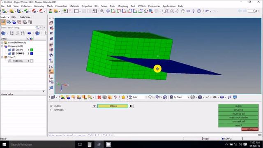Collapse the Titles tree node
This screenshot has height=148, width=263.
click(x=2, y=57)
